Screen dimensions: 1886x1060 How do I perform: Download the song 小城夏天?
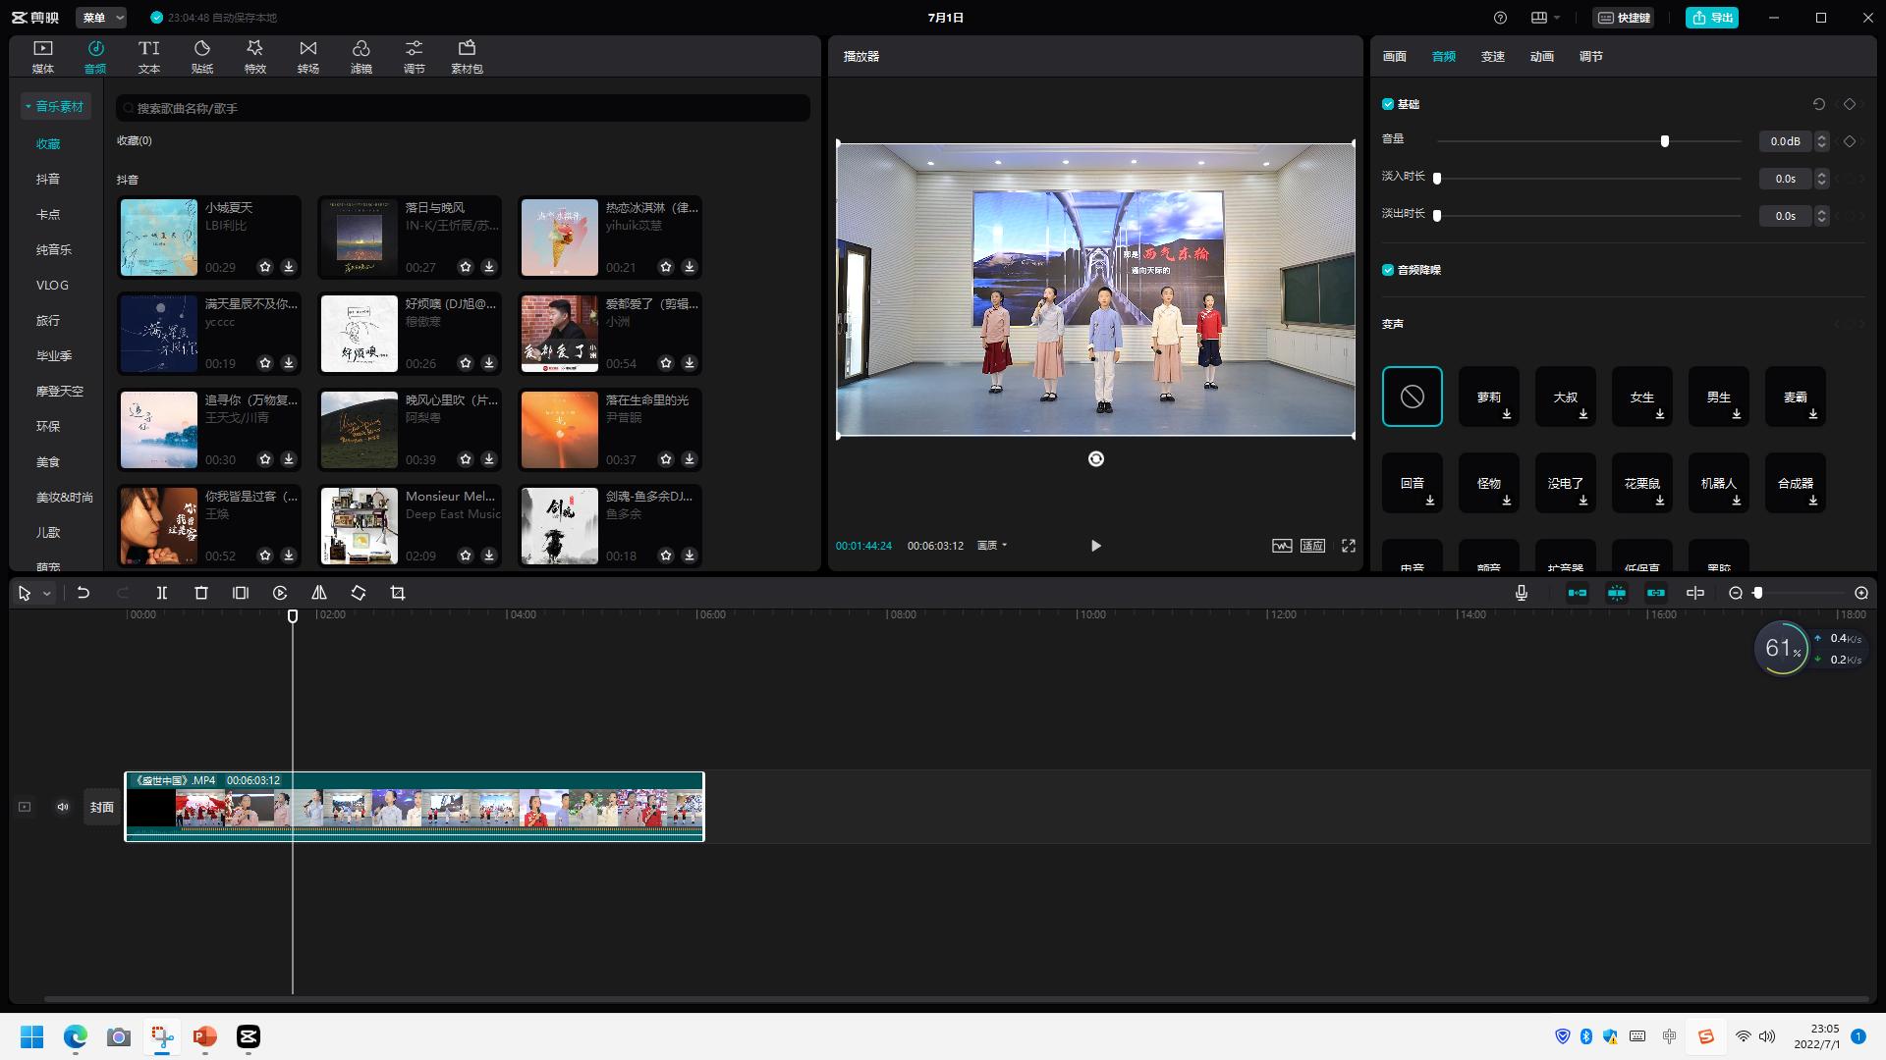pos(289,267)
